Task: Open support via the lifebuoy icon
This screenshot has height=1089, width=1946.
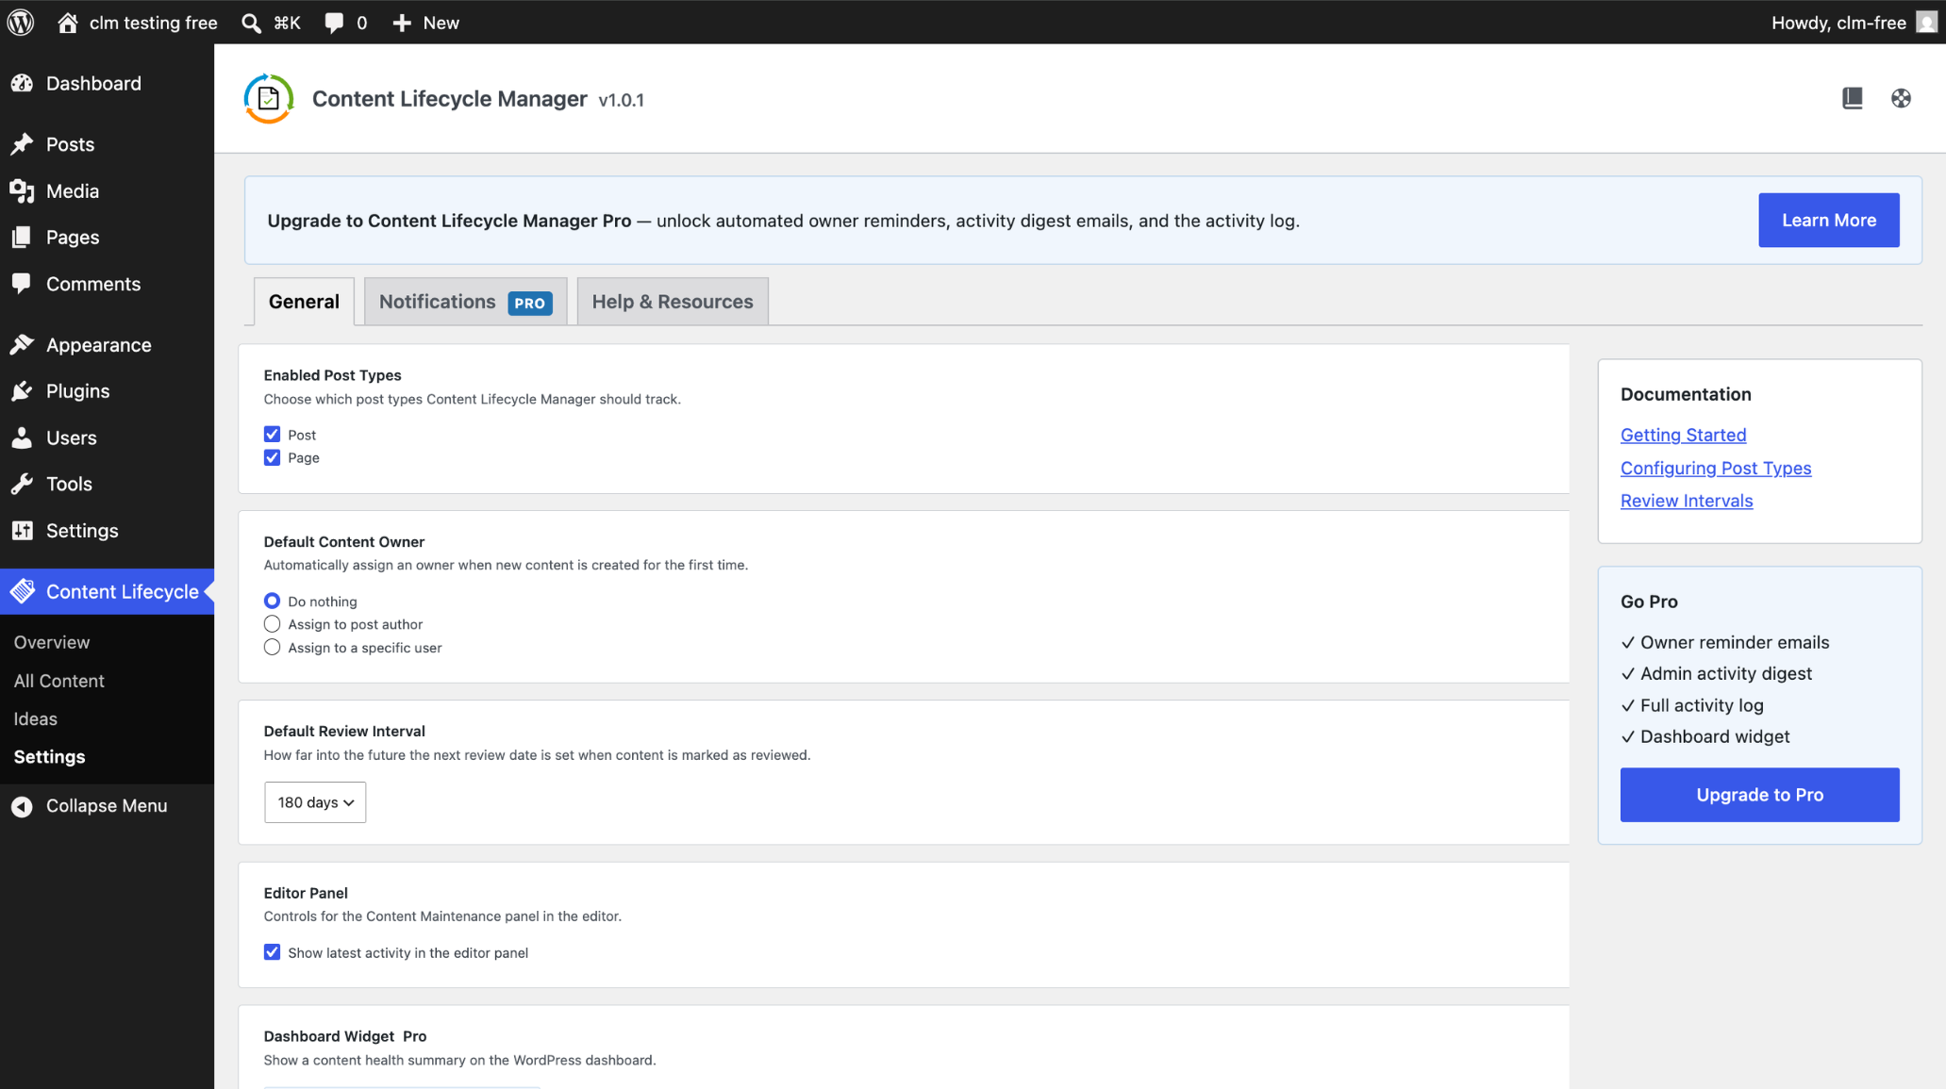Action: click(1901, 98)
